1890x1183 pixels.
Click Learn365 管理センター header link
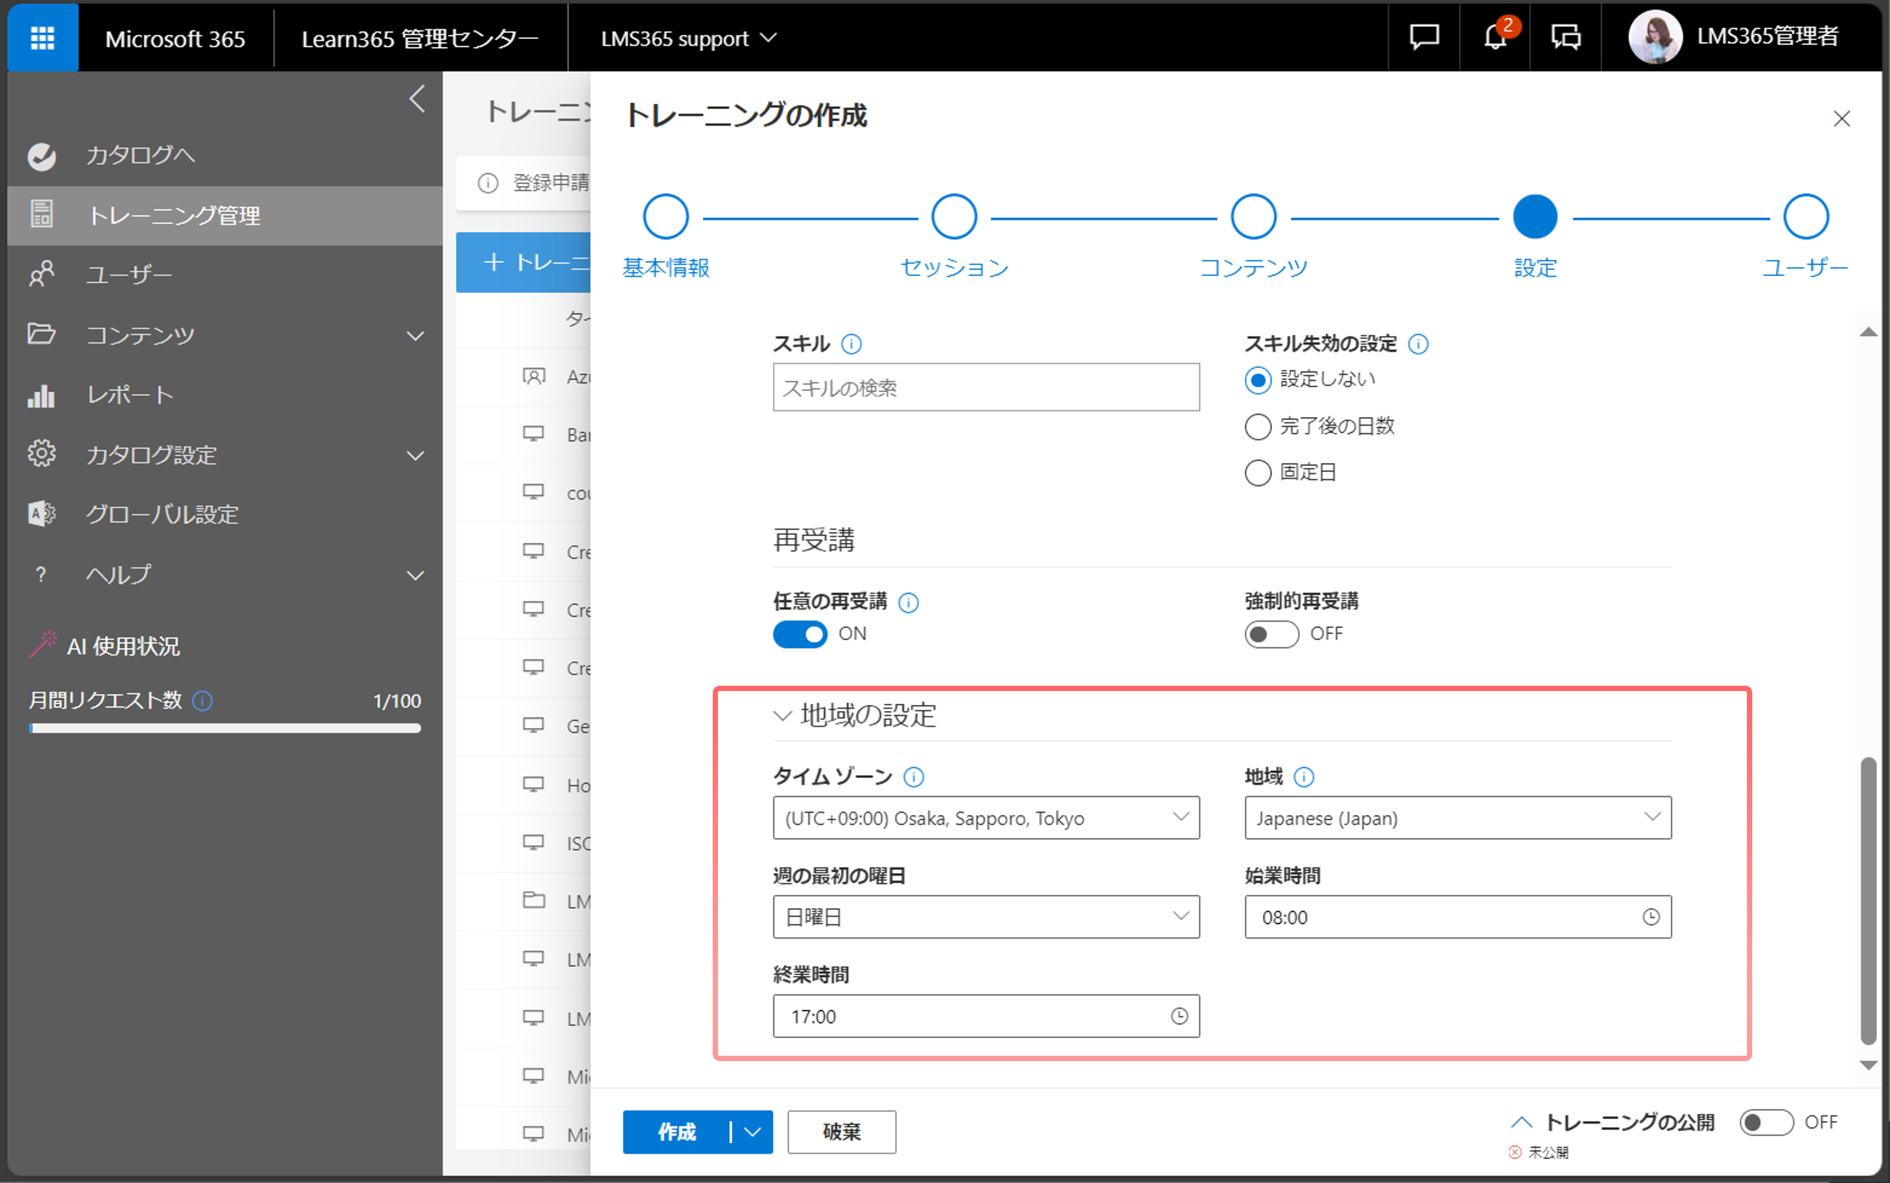(x=420, y=39)
